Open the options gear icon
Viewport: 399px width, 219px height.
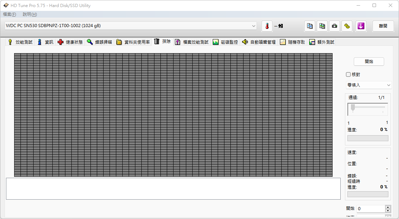347,26
